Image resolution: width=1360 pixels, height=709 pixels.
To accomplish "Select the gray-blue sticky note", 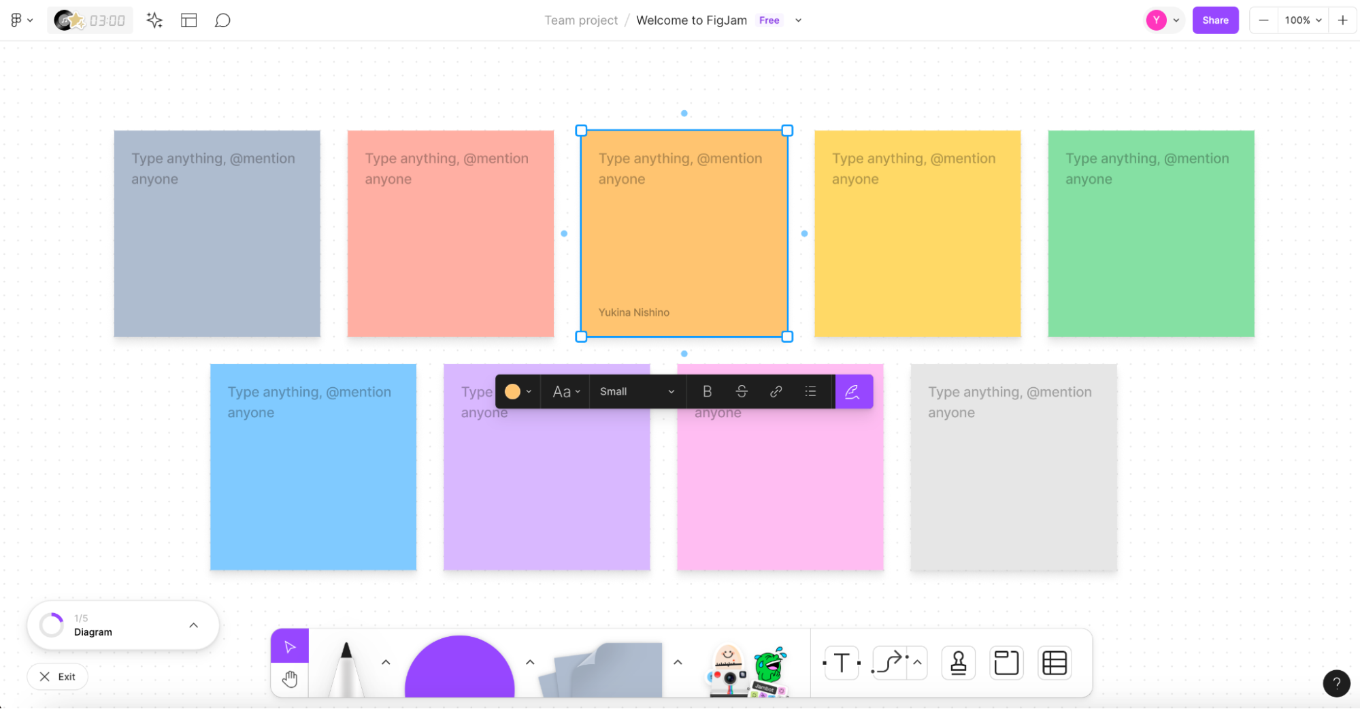I will click(217, 233).
